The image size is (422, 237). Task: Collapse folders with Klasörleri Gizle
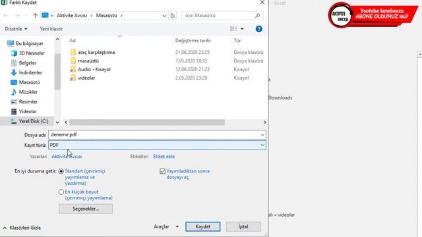pos(22,228)
